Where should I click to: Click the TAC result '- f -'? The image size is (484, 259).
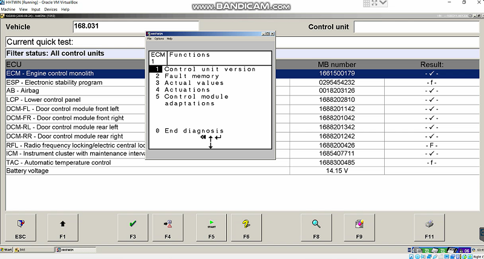tap(431, 163)
